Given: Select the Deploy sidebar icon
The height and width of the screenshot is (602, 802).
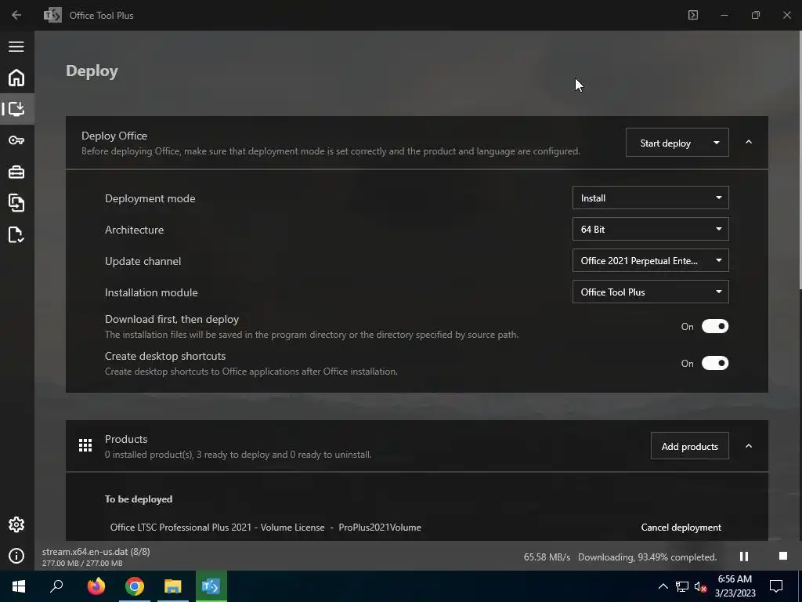Looking at the screenshot, I should [16, 109].
